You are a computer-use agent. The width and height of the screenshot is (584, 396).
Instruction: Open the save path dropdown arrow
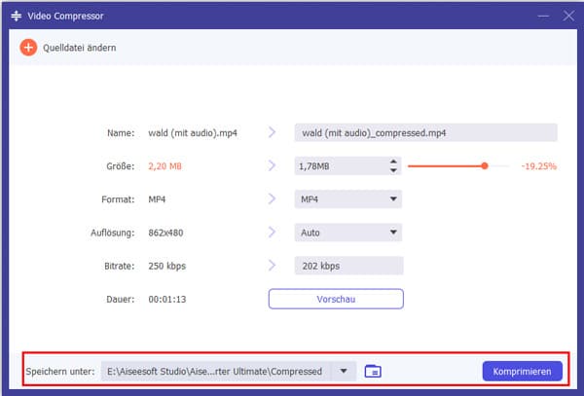click(x=345, y=371)
